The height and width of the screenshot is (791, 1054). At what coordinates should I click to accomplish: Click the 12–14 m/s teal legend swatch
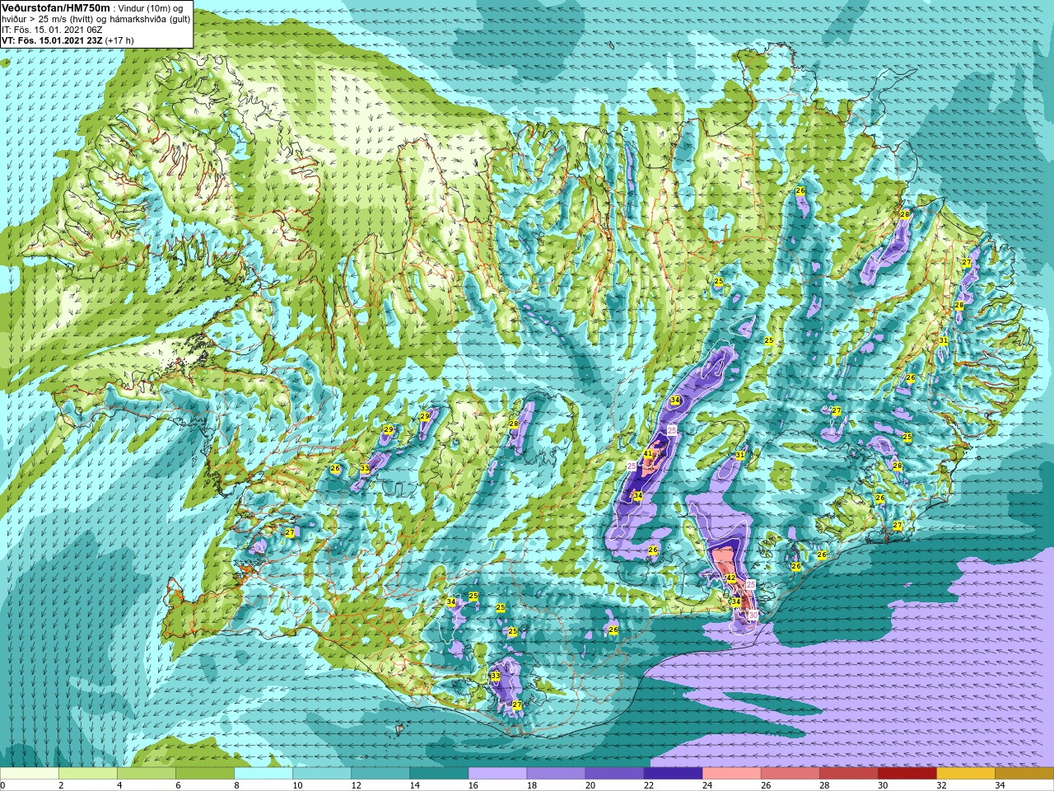click(x=380, y=773)
